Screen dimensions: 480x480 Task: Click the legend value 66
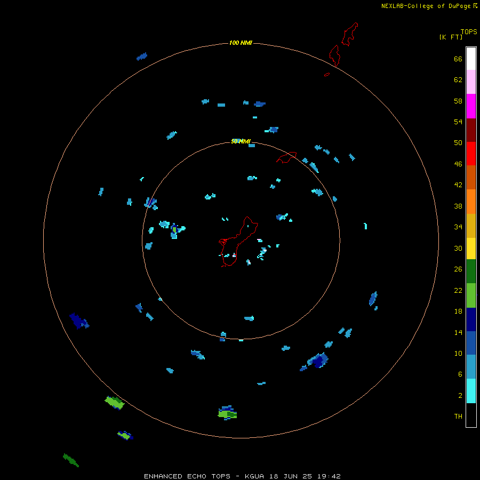click(458, 59)
